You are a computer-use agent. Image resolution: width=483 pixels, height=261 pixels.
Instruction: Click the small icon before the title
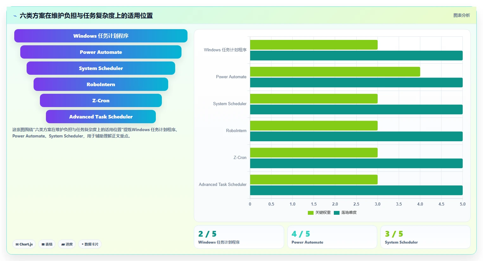coord(15,16)
